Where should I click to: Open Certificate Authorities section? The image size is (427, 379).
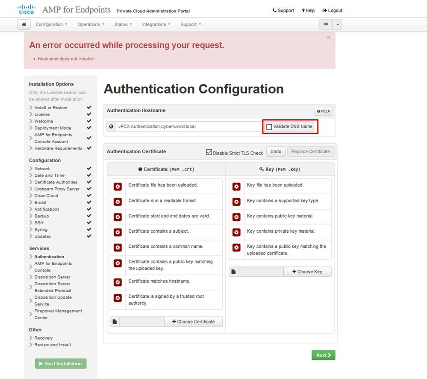point(56,182)
